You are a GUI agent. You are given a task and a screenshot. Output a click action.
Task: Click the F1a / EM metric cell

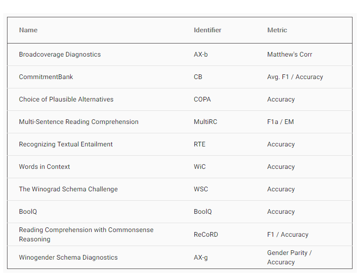point(281,122)
